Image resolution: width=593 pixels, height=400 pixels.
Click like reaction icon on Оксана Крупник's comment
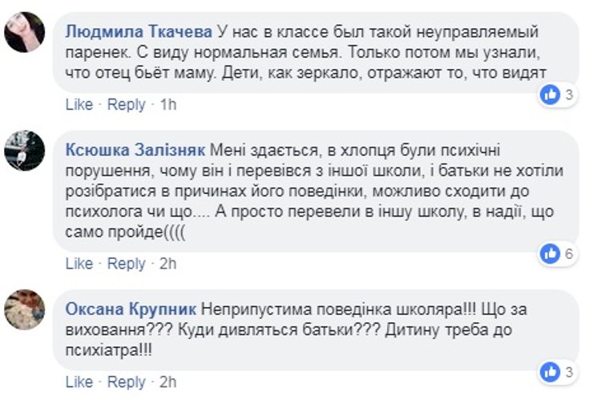pos(551,371)
